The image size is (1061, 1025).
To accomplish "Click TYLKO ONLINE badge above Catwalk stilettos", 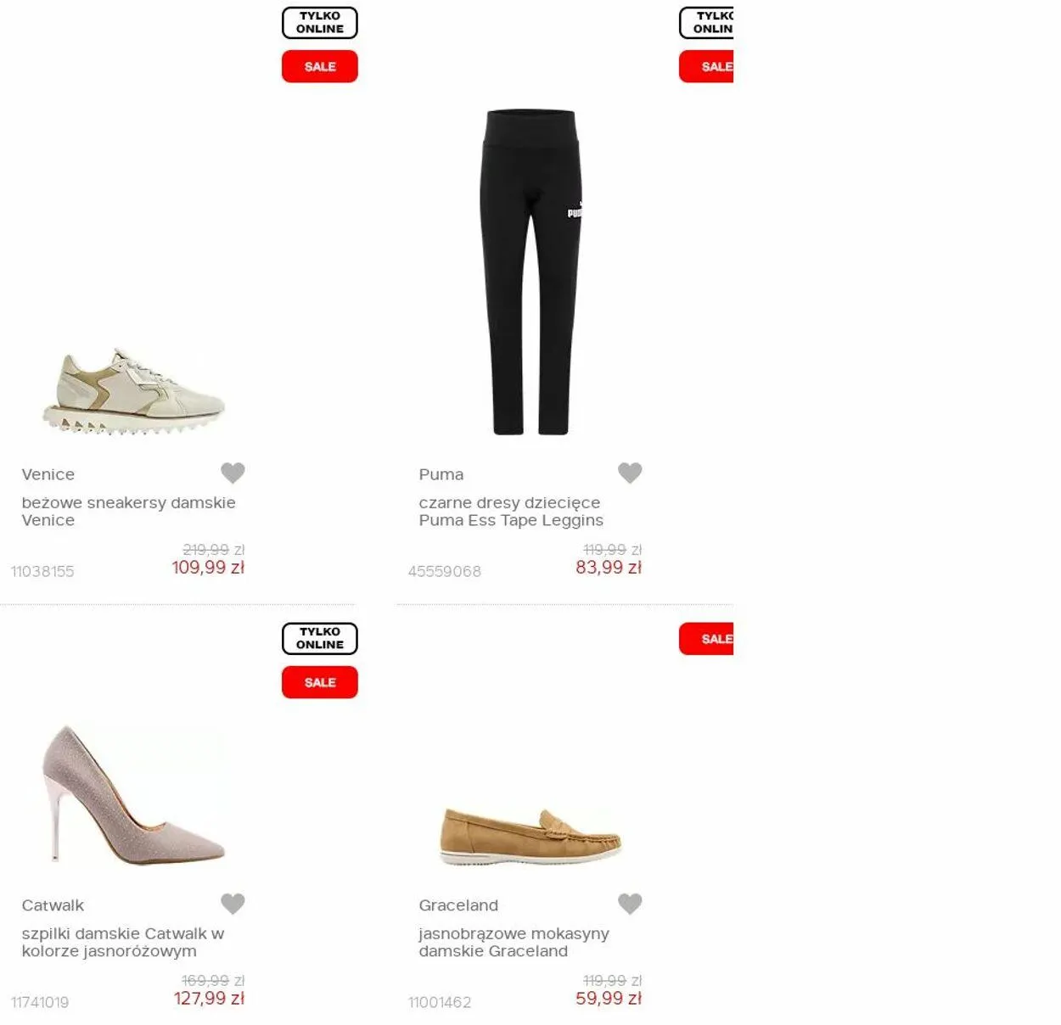I will coord(320,639).
